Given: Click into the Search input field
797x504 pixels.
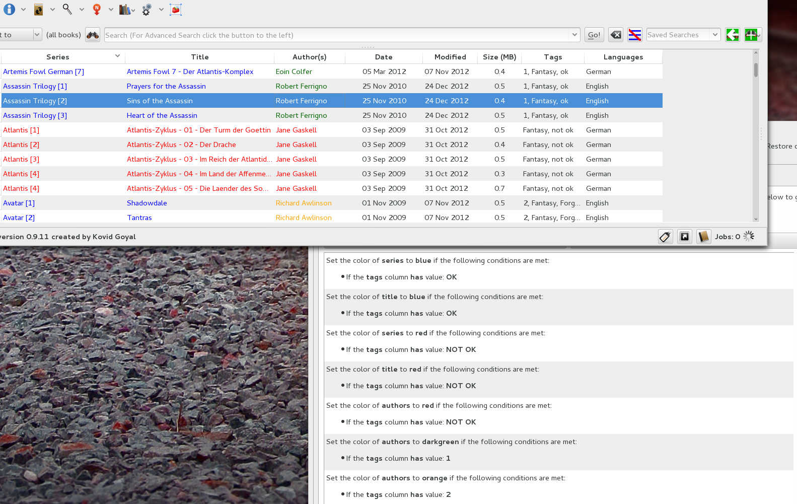Looking at the screenshot, I should [x=336, y=35].
